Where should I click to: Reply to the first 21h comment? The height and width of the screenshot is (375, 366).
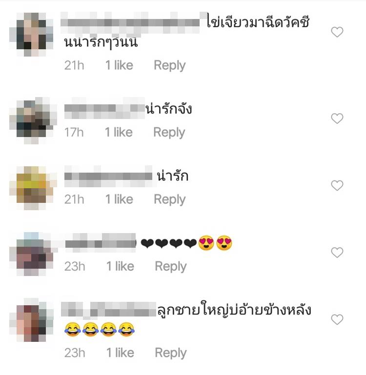pyautogui.click(x=170, y=66)
